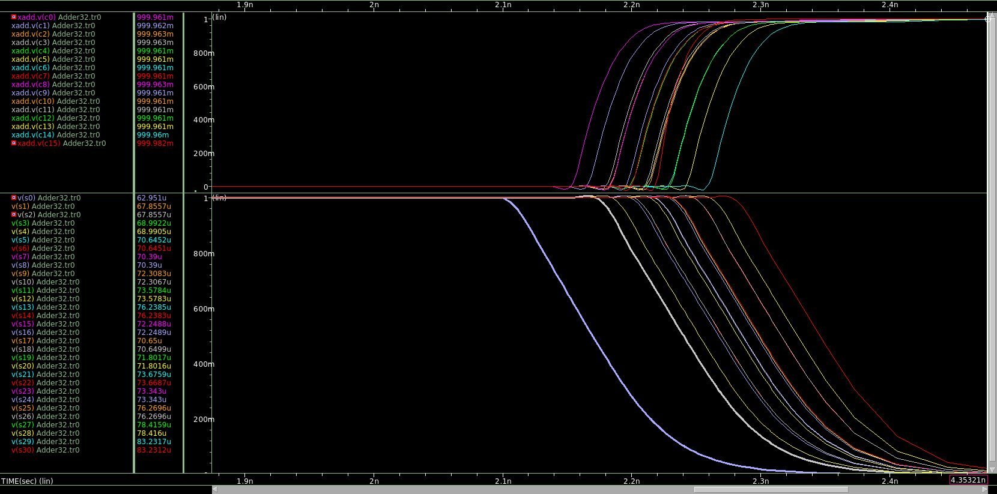
Task: Select signal v(s2) in the lower list
Action: coord(49,215)
